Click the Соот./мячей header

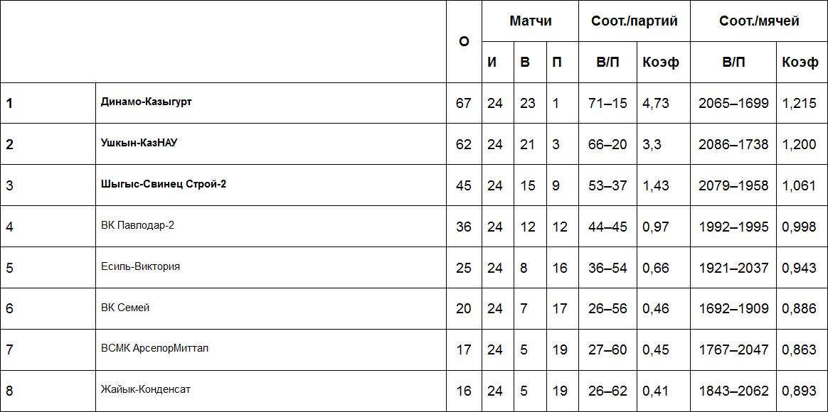[759, 21]
